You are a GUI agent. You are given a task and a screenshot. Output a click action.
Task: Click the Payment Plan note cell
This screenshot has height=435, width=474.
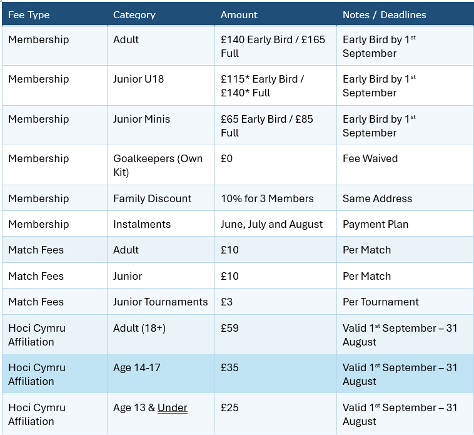tap(405, 224)
